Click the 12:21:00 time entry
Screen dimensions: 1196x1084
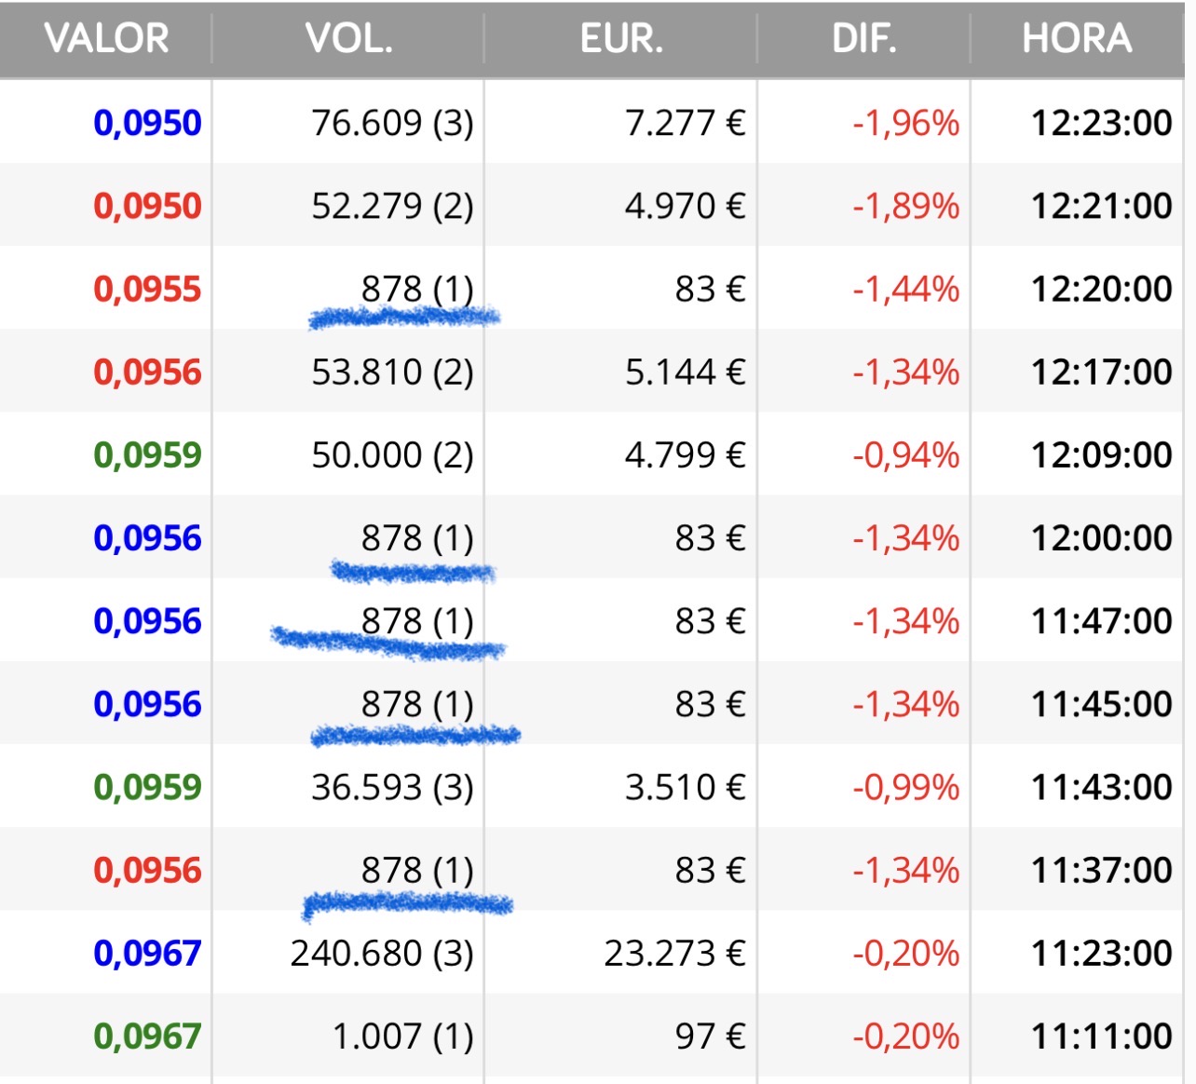pos(1101,206)
